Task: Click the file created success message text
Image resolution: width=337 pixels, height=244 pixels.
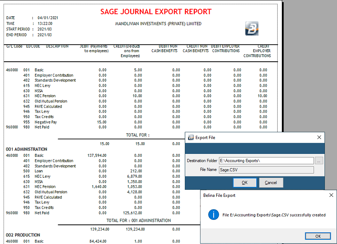Action: 274,215
